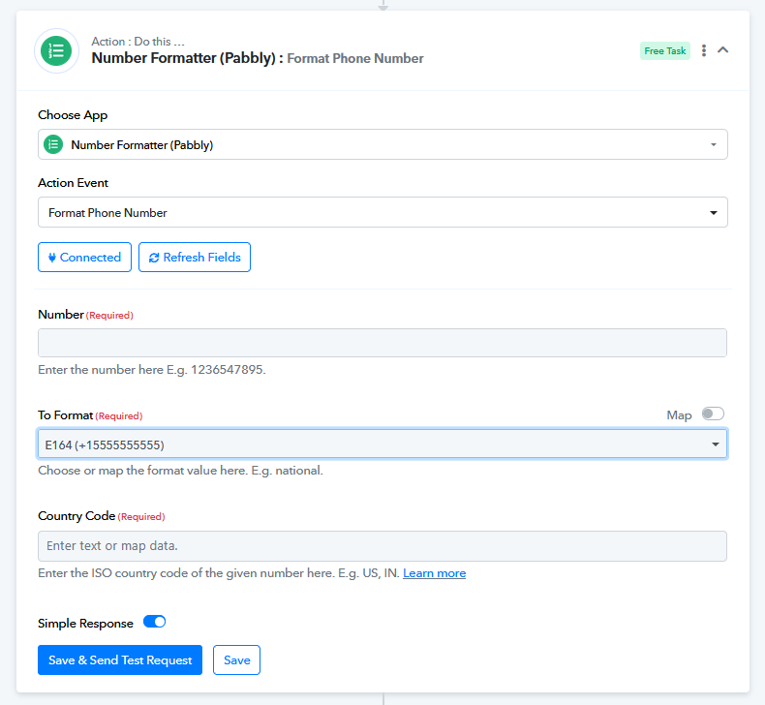The width and height of the screenshot is (765, 705).
Task: Click the Choose App dropdown arrow
Action: tap(714, 145)
